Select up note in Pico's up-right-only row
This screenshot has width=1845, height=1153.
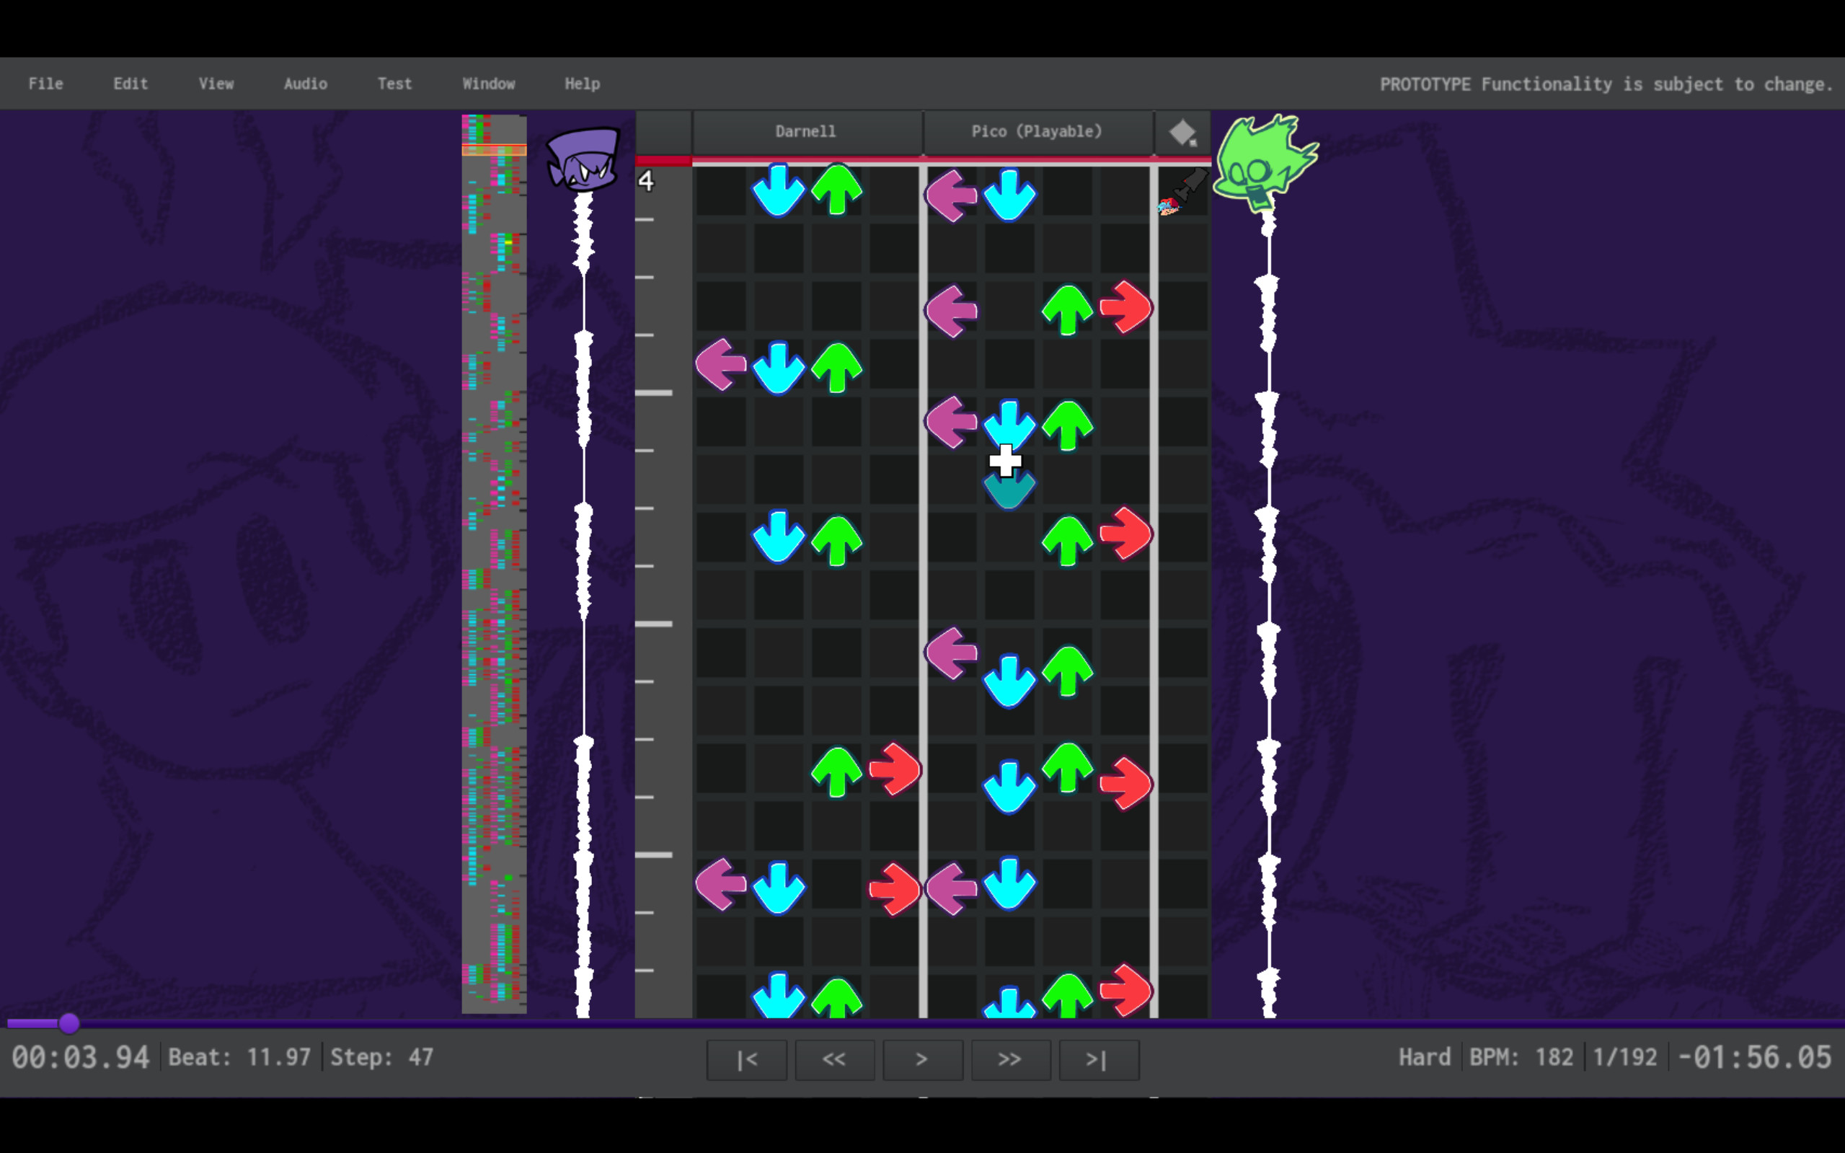tap(1067, 542)
